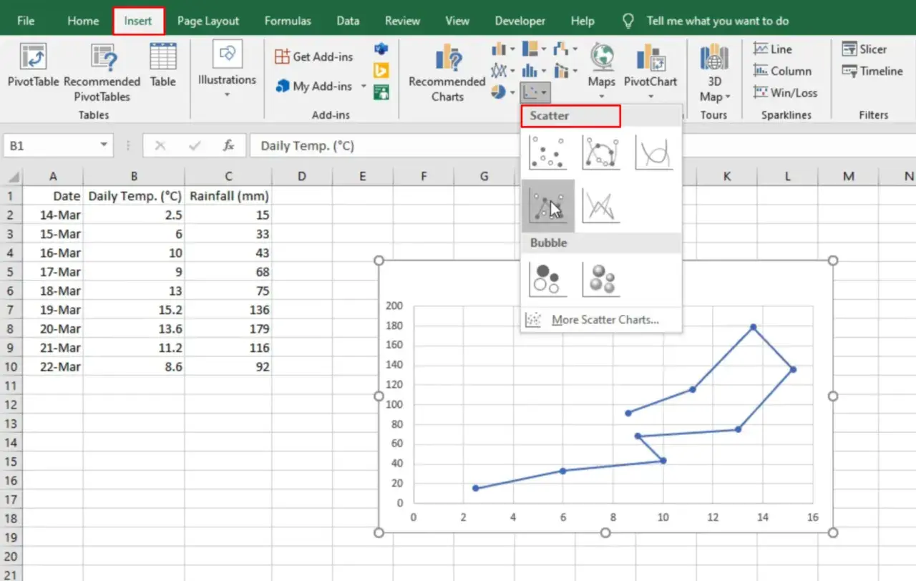Open the column chart dropdown arrow
Screen dimensions: 916x581
coord(512,49)
